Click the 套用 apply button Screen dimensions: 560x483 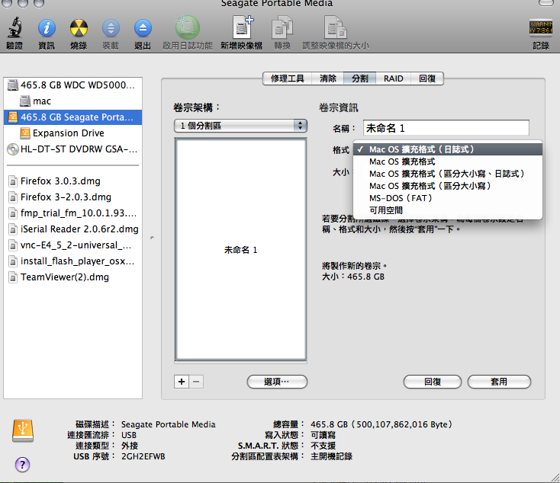coord(499,382)
